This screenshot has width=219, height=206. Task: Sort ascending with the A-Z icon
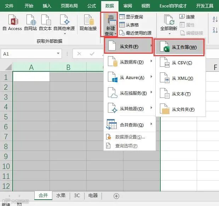215,19
